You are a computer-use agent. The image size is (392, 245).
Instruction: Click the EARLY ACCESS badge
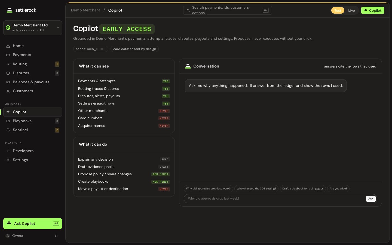[127, 29]
